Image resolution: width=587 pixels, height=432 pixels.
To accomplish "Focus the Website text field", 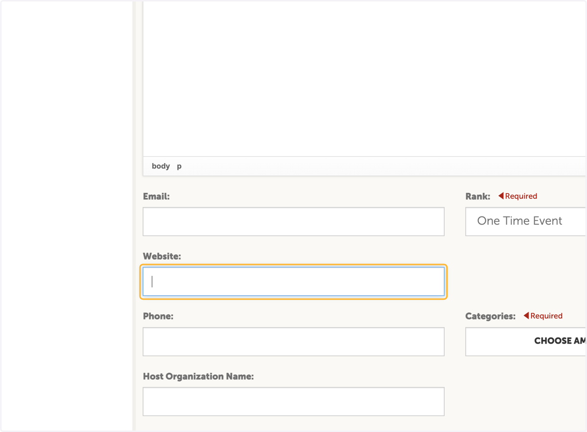I will click(x=293, y=282).
